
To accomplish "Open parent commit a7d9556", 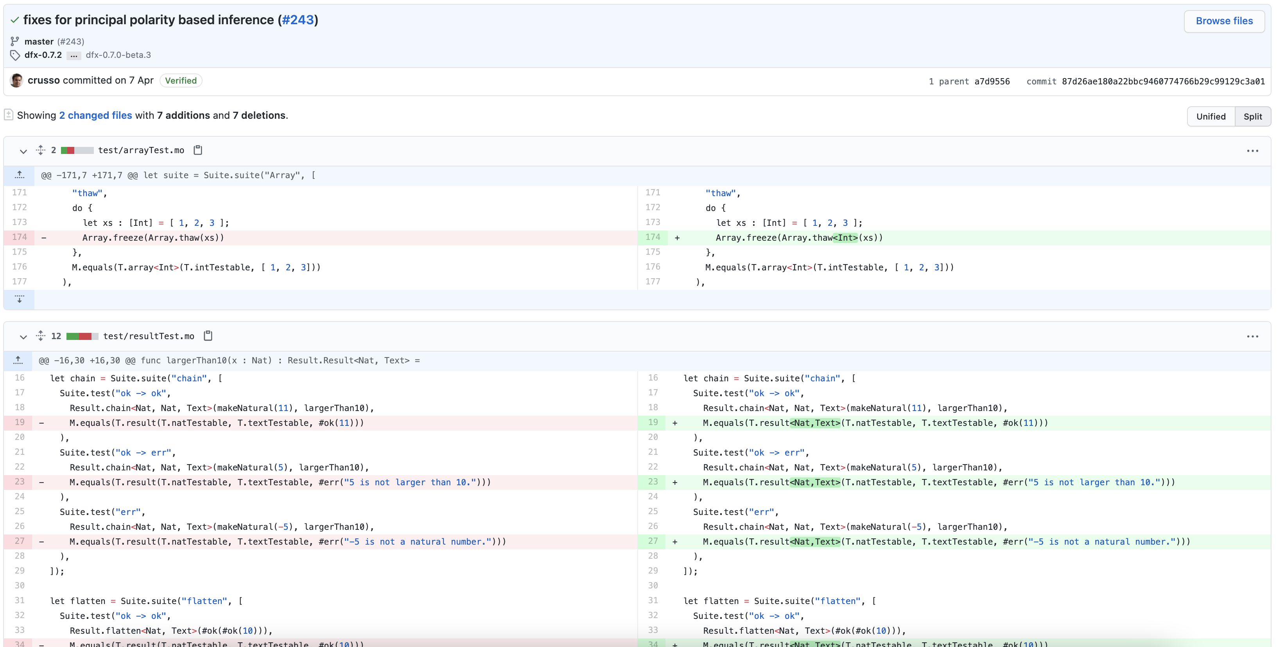I will point(992,81).
